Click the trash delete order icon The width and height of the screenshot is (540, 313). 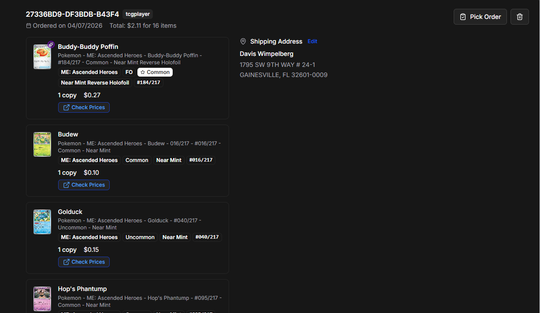click(520, 17)
